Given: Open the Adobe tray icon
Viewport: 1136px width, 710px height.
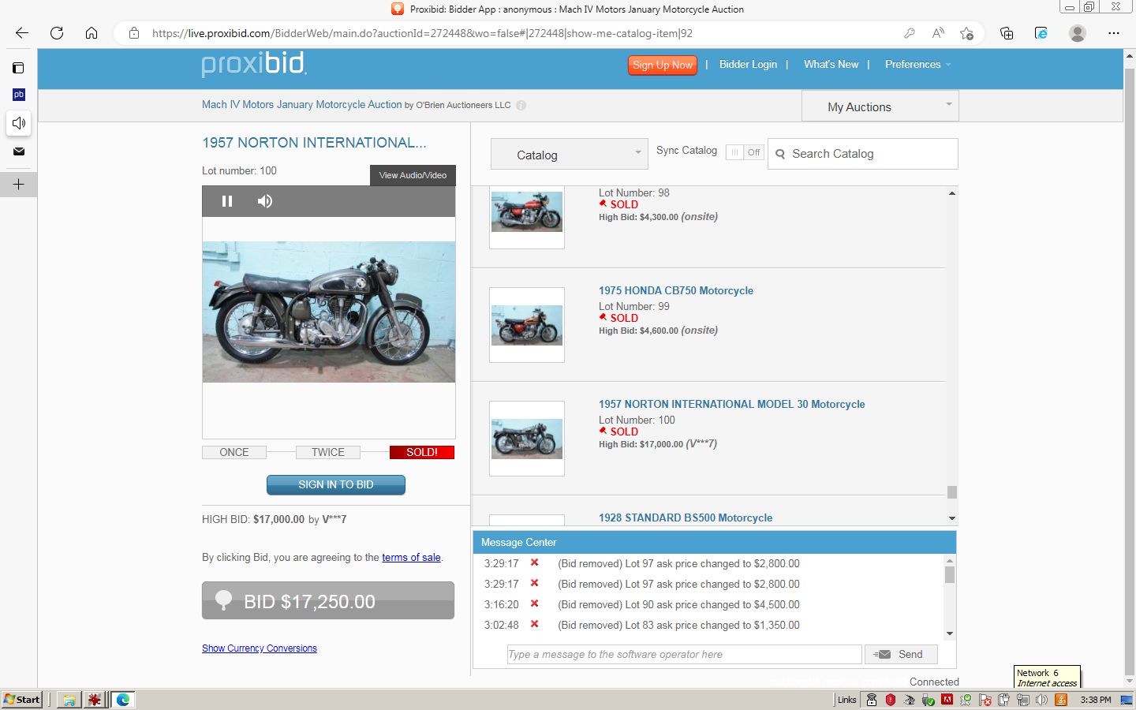Looking at the screenshot, I should (x=947, y=700).
